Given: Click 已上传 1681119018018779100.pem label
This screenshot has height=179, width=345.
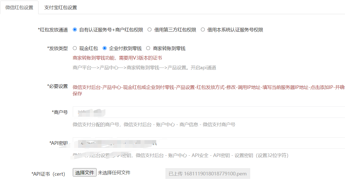Looking at the screenshot, I should pyautogui.click(x=208, y=174).
